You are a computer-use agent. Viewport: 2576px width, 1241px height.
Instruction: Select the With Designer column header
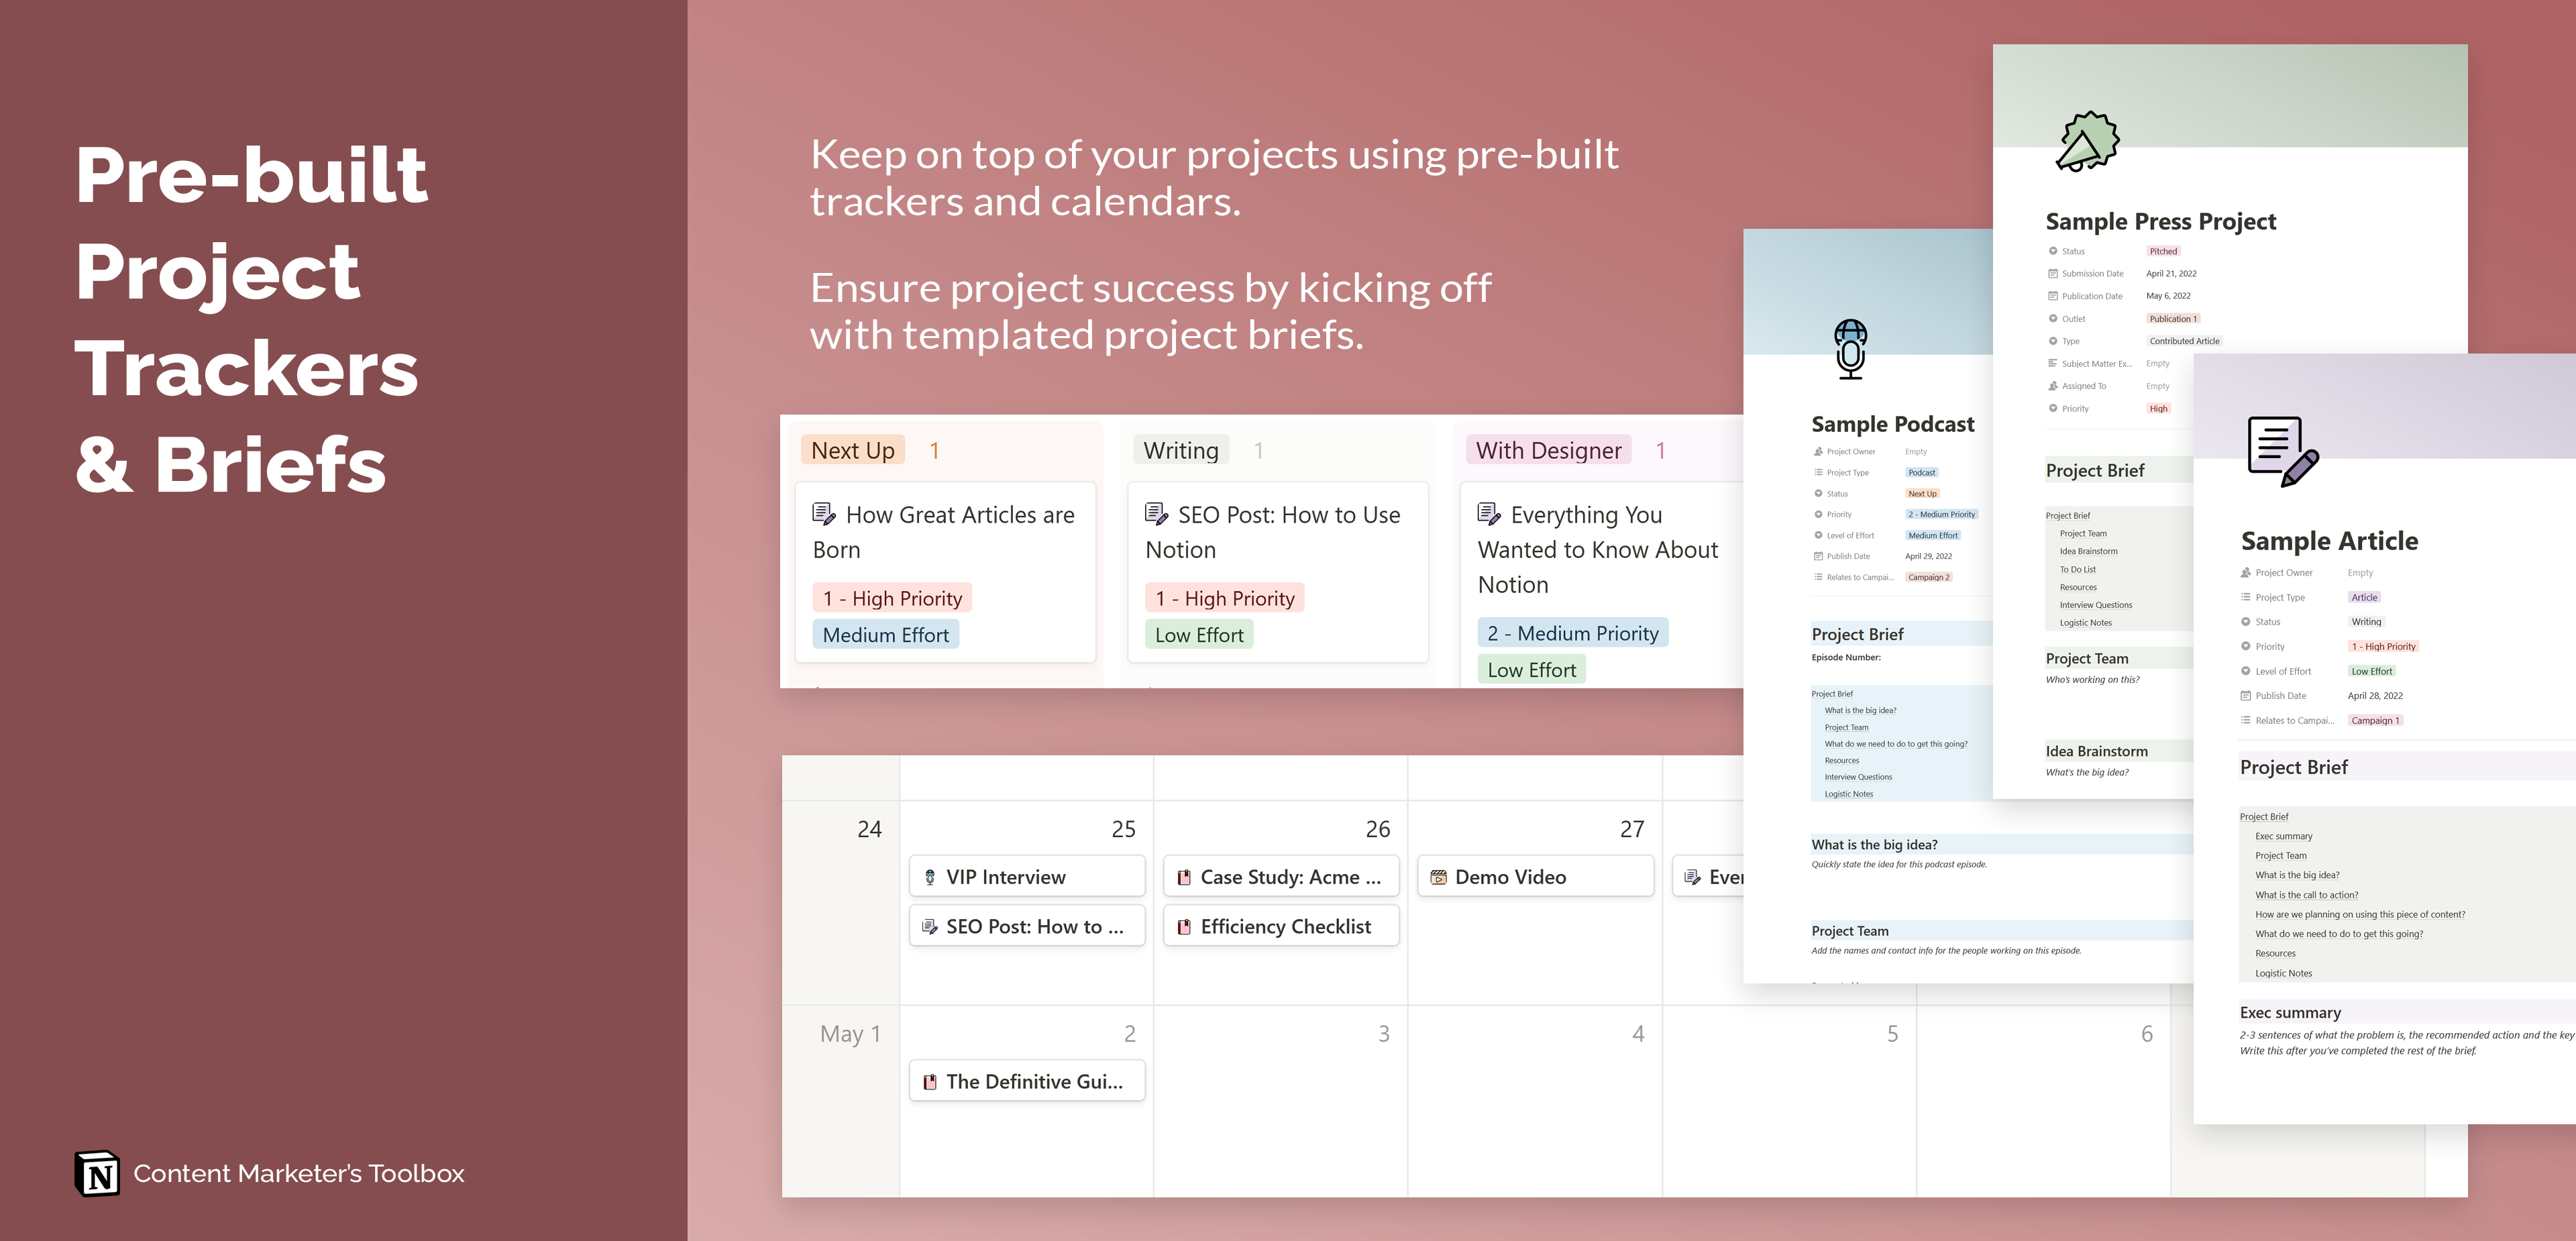1547,449
